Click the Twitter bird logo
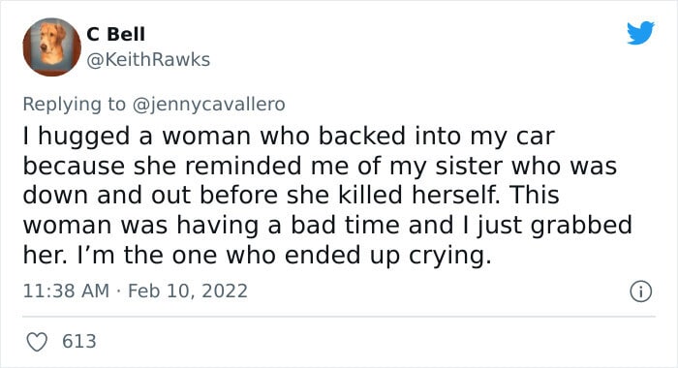Screen dimensions: 678x368 point(640,32)
